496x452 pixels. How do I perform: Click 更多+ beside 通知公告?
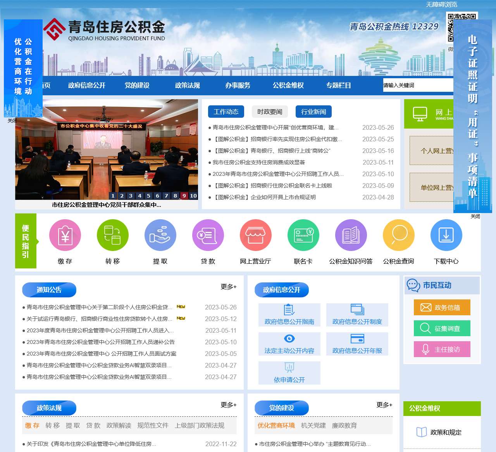[229, 287]
